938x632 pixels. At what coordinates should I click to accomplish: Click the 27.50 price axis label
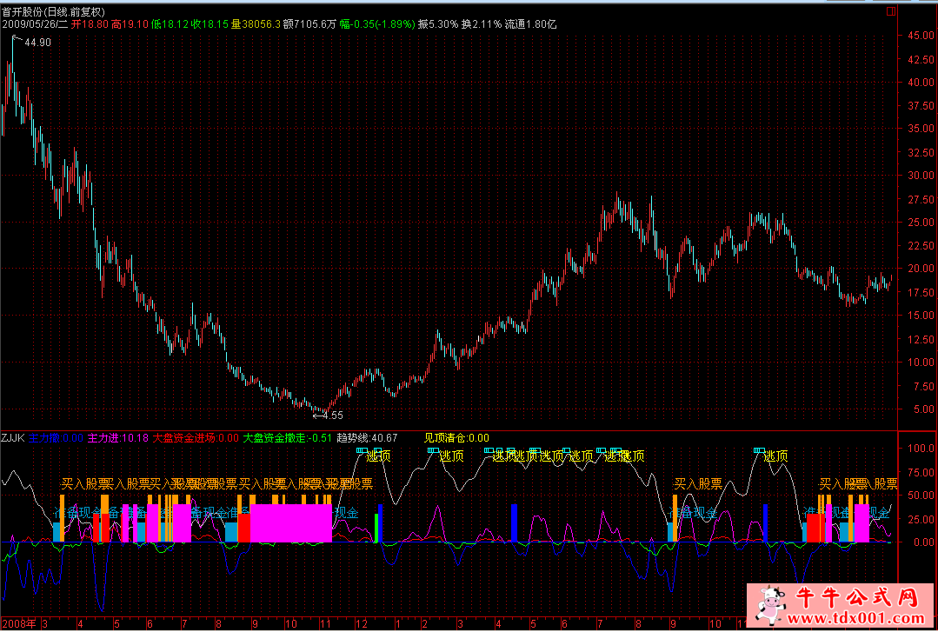pos(921,199)
